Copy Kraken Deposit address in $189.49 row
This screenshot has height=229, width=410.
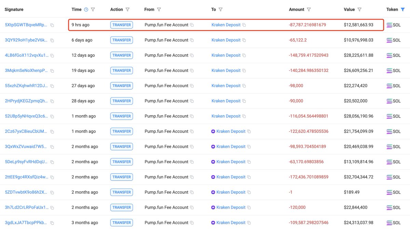click(x=249, y=193)
